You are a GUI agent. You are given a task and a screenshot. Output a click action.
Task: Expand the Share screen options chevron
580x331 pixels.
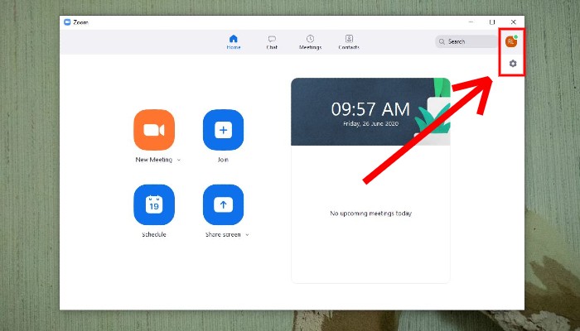pyautogui.click(x=247, y=234)
